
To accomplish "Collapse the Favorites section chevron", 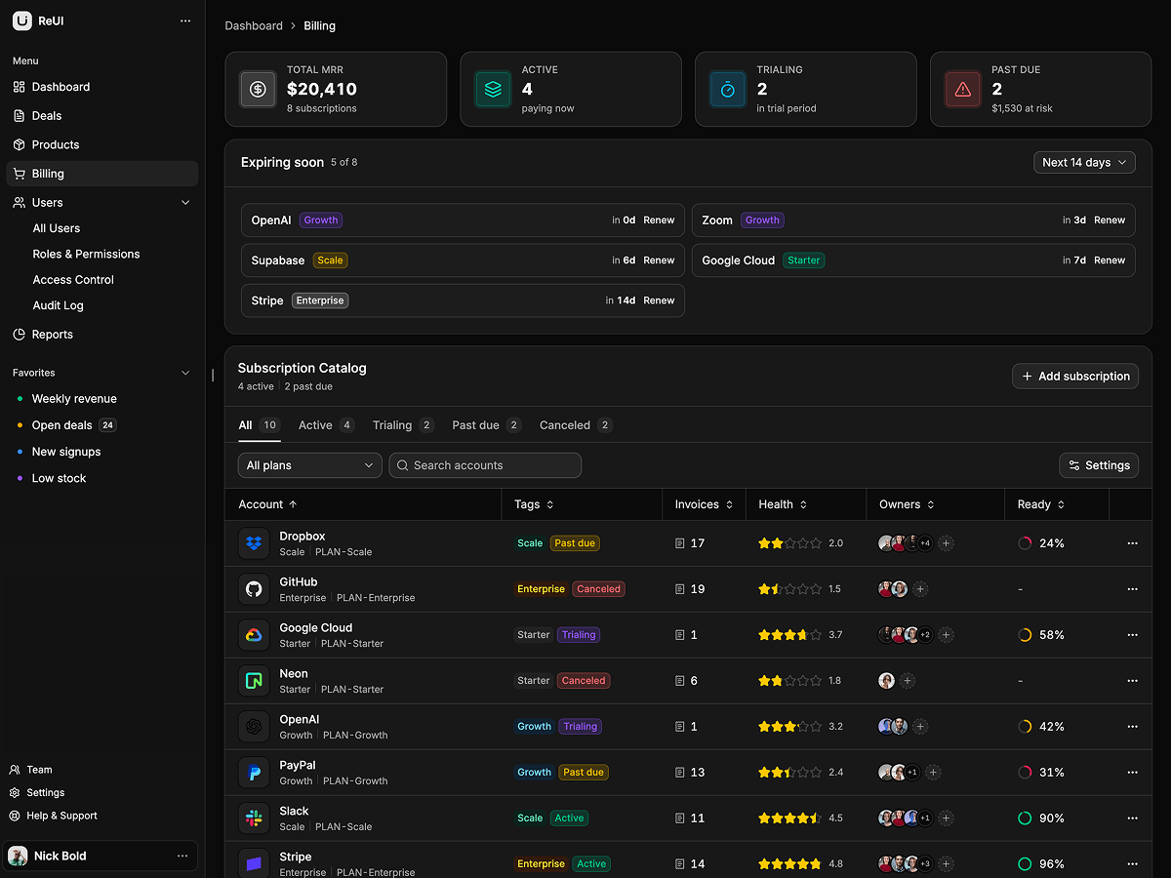I will 185,373.
